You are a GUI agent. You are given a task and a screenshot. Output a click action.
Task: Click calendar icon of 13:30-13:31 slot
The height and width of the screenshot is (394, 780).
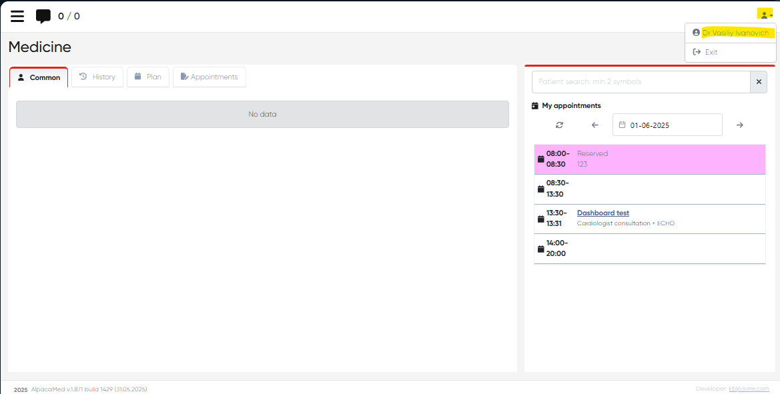[540, 219]
